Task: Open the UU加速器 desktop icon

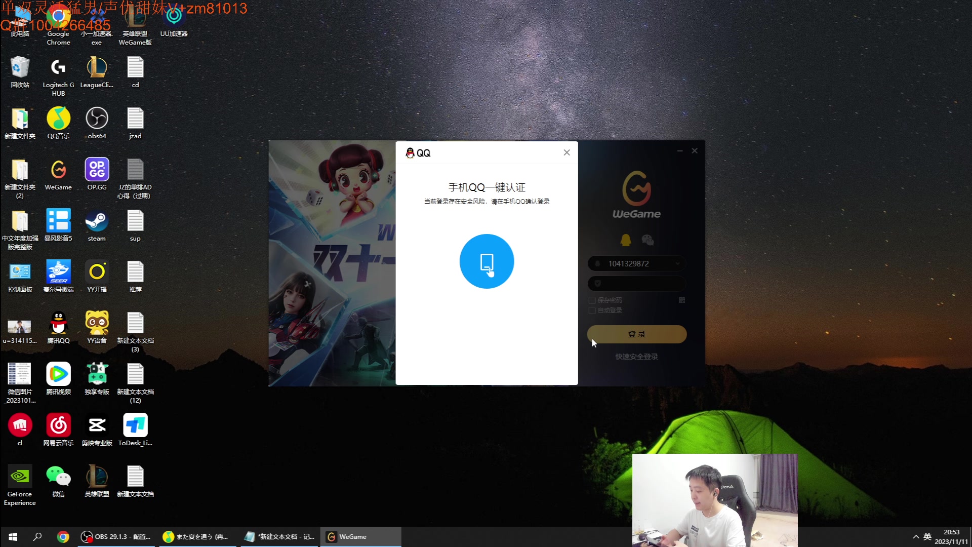Action: [x=174, y=21]
